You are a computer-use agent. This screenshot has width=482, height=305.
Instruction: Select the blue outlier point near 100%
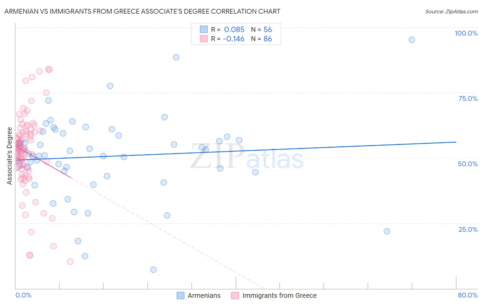pyautogui.click(x=412, y=40)
